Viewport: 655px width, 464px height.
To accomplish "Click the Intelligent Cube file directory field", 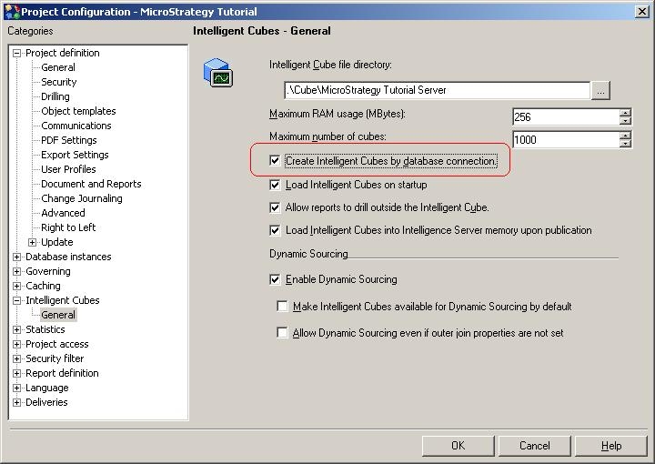I will tap(437, 90).
